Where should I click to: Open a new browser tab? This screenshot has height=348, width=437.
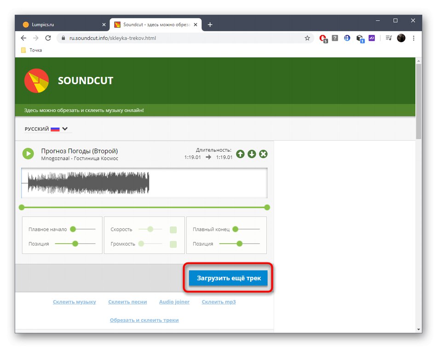point(210,24)
